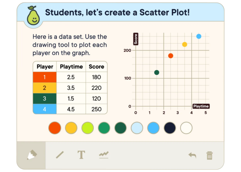This screenshot has width=241, height=172.
Task: Select the zigzag line graph tool
Action: tap(104, 155)
